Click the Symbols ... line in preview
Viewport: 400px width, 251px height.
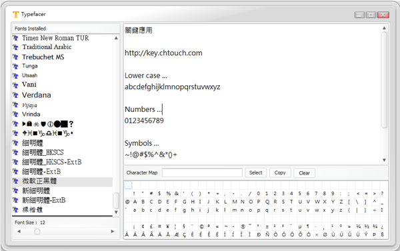(142, 143)
